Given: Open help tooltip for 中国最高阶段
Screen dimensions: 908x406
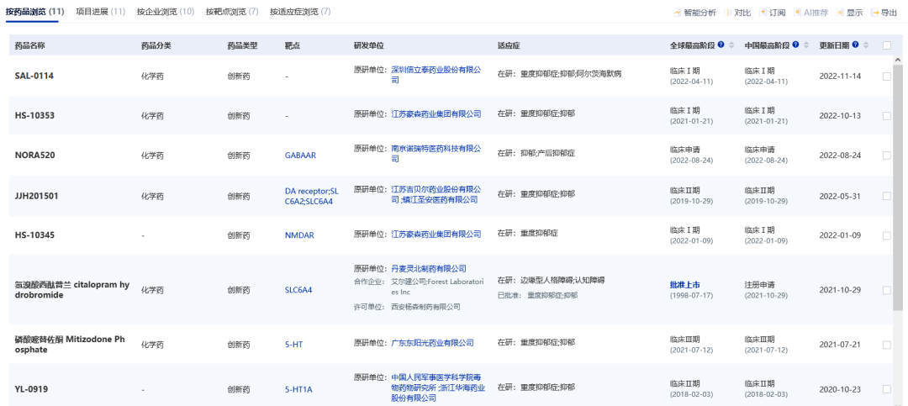Looking at the screenshot, I should 796,45.
